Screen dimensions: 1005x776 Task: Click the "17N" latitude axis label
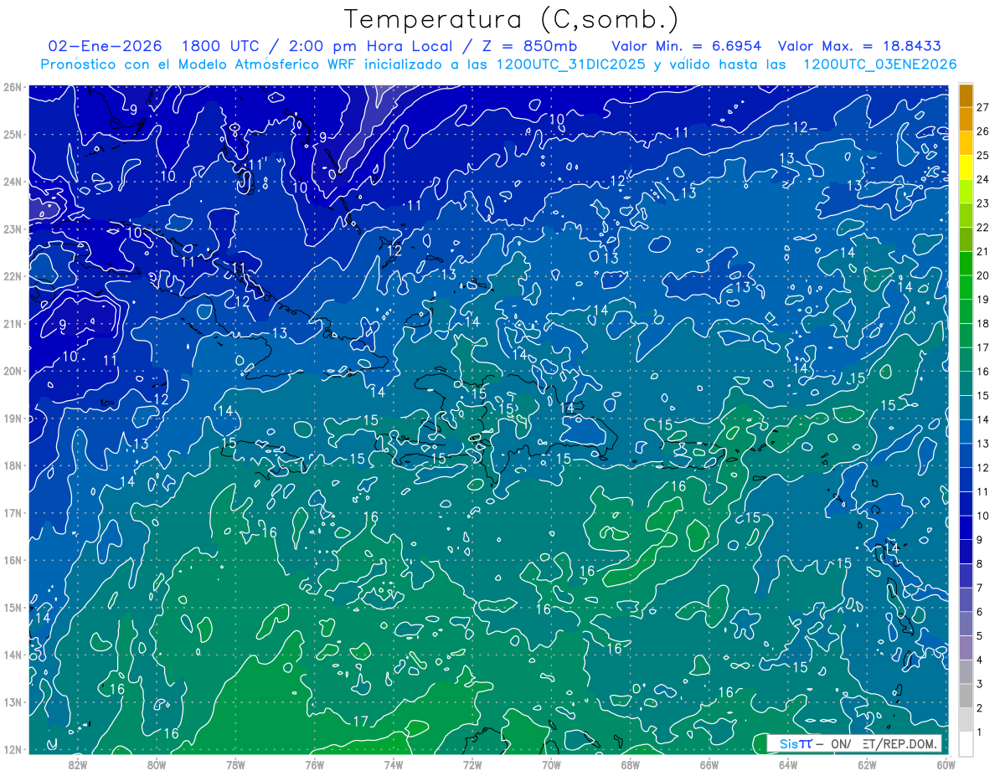[x=13, y=512]
